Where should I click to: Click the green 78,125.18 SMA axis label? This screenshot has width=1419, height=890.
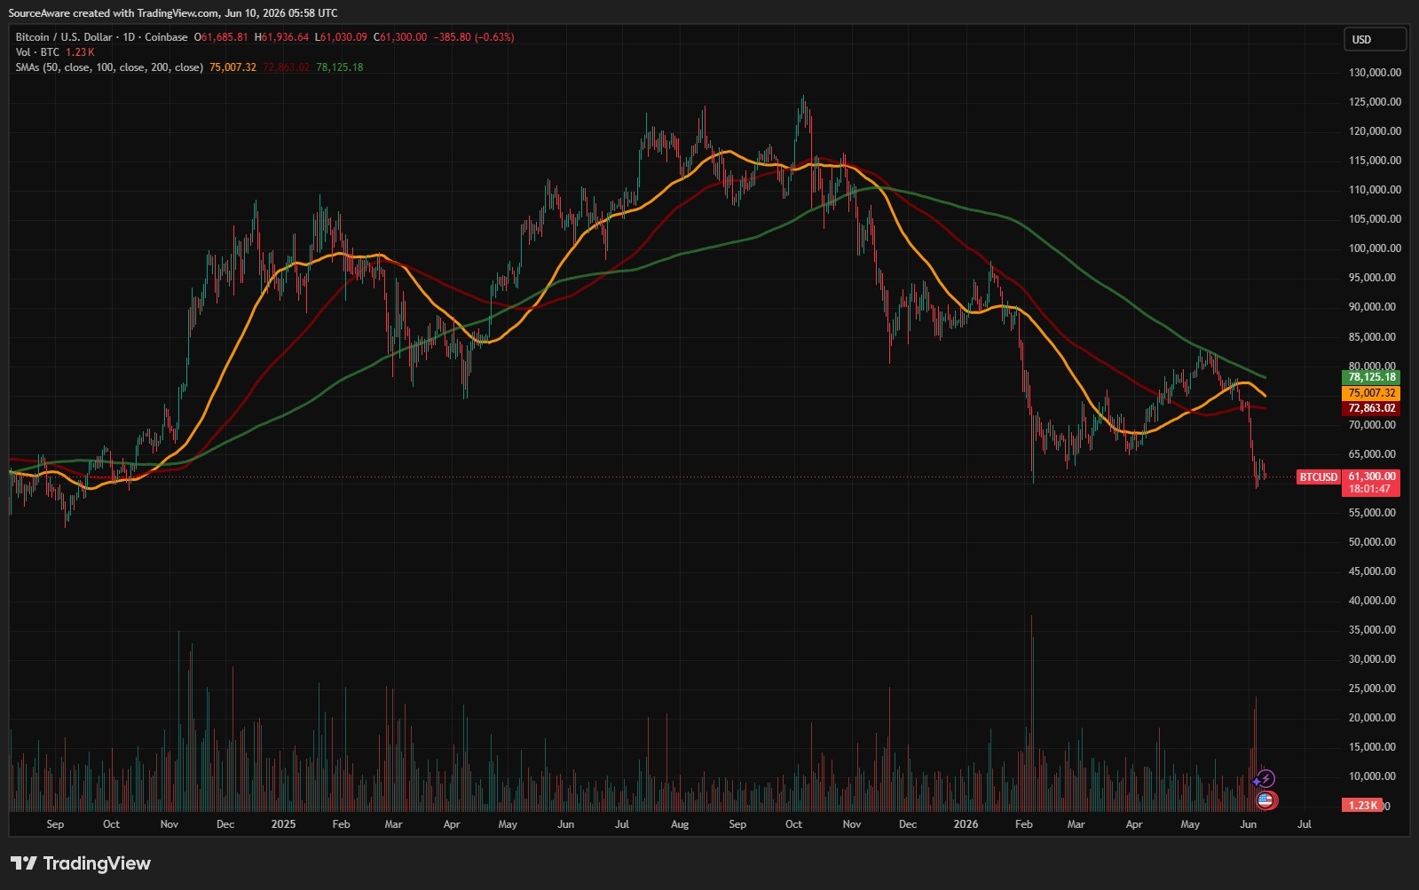(1371, 377)
